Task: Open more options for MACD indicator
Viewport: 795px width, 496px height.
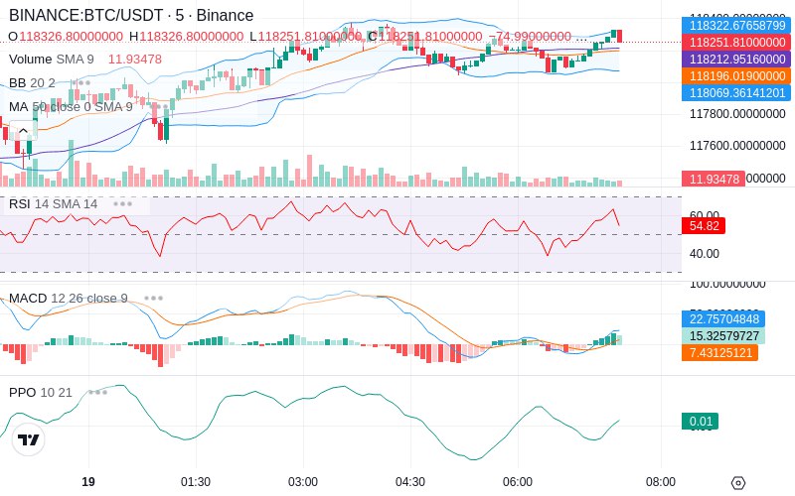Action: pyautogui.click(x=154, y=299)
